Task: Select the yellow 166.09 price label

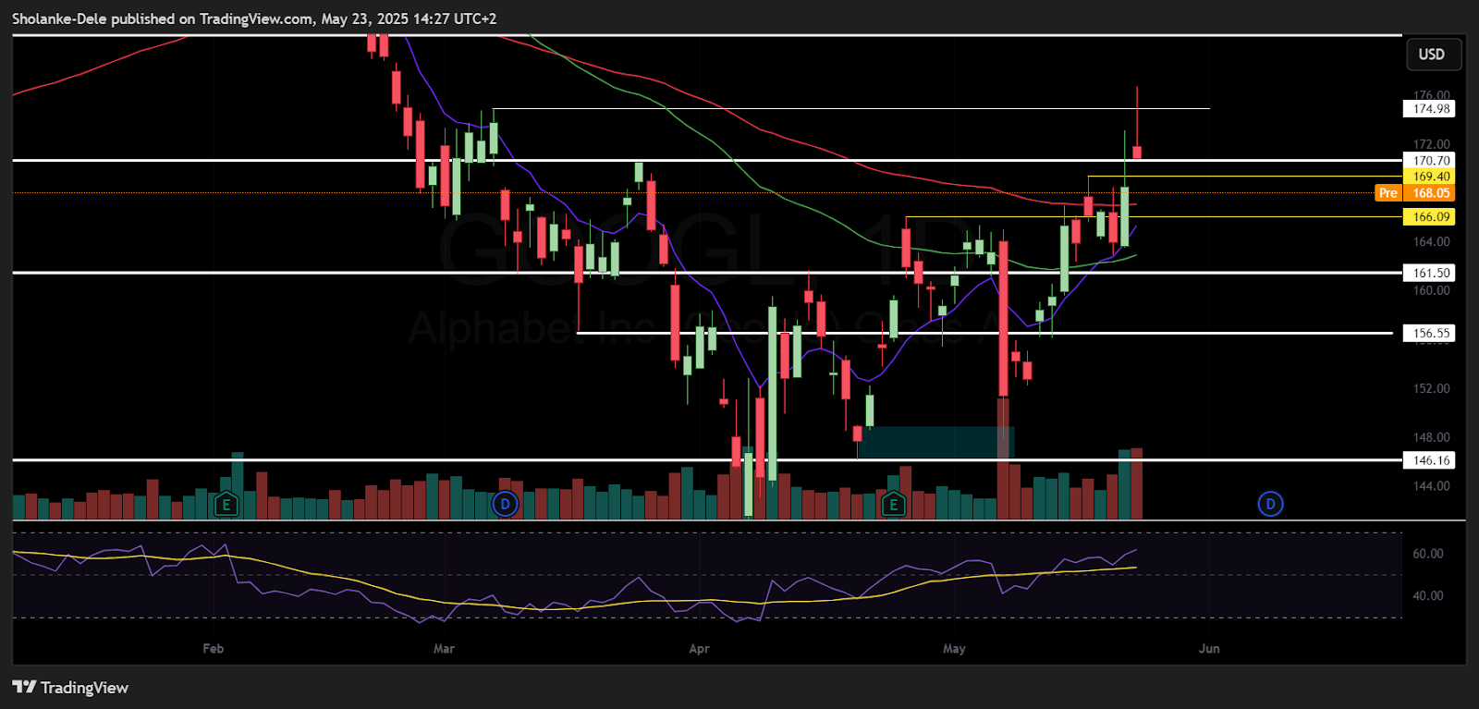Action: pyautogui.click(x=1429, y=217)
